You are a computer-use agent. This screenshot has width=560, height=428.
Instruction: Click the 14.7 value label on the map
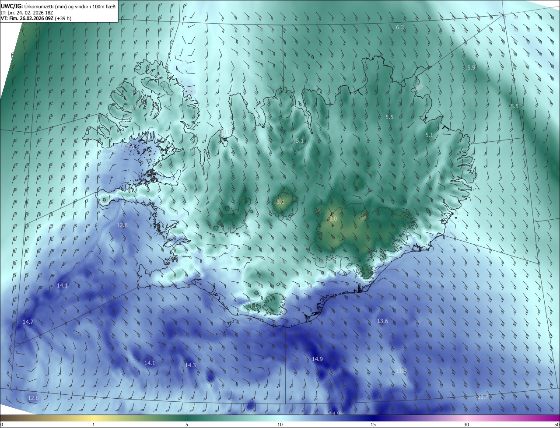click(x=28, y=322)
